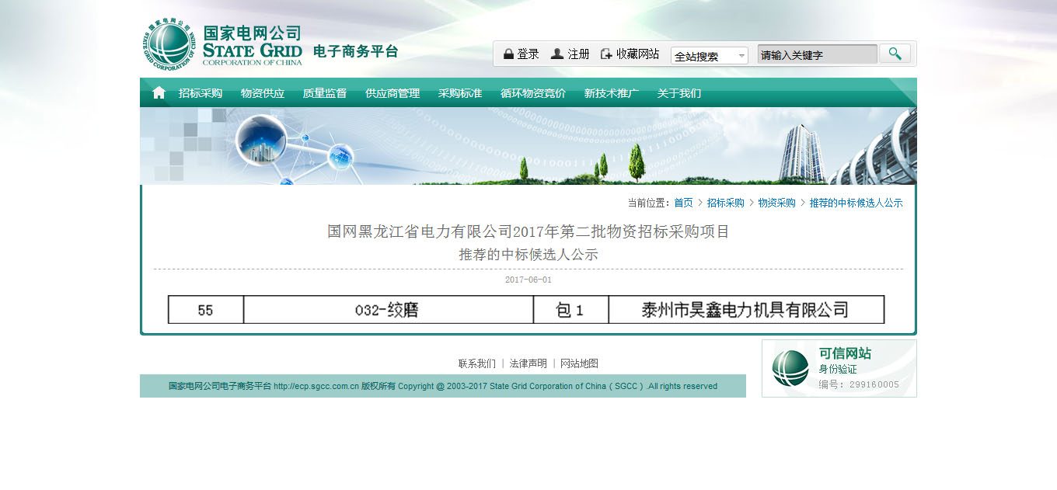Open the 招标采购 navigation menu
Viewport: 1057px width, 490px height.
[201, 93]
